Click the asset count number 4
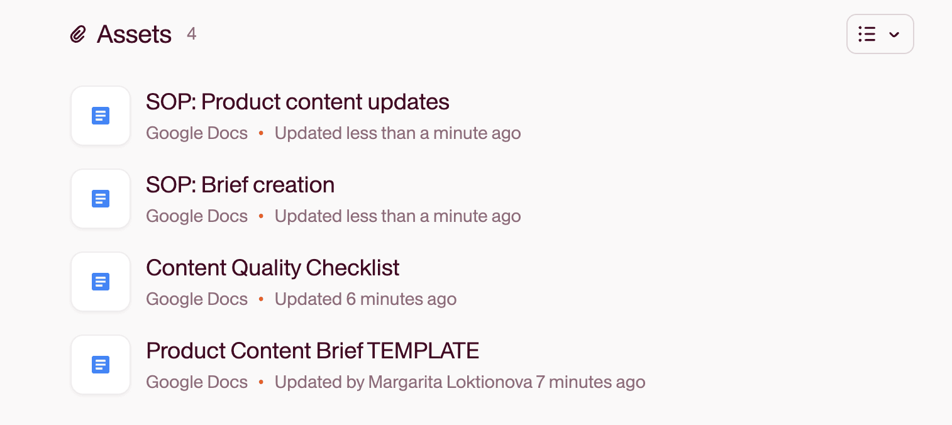The height and width of the screenshot is (425, 952). coord(192,34)
